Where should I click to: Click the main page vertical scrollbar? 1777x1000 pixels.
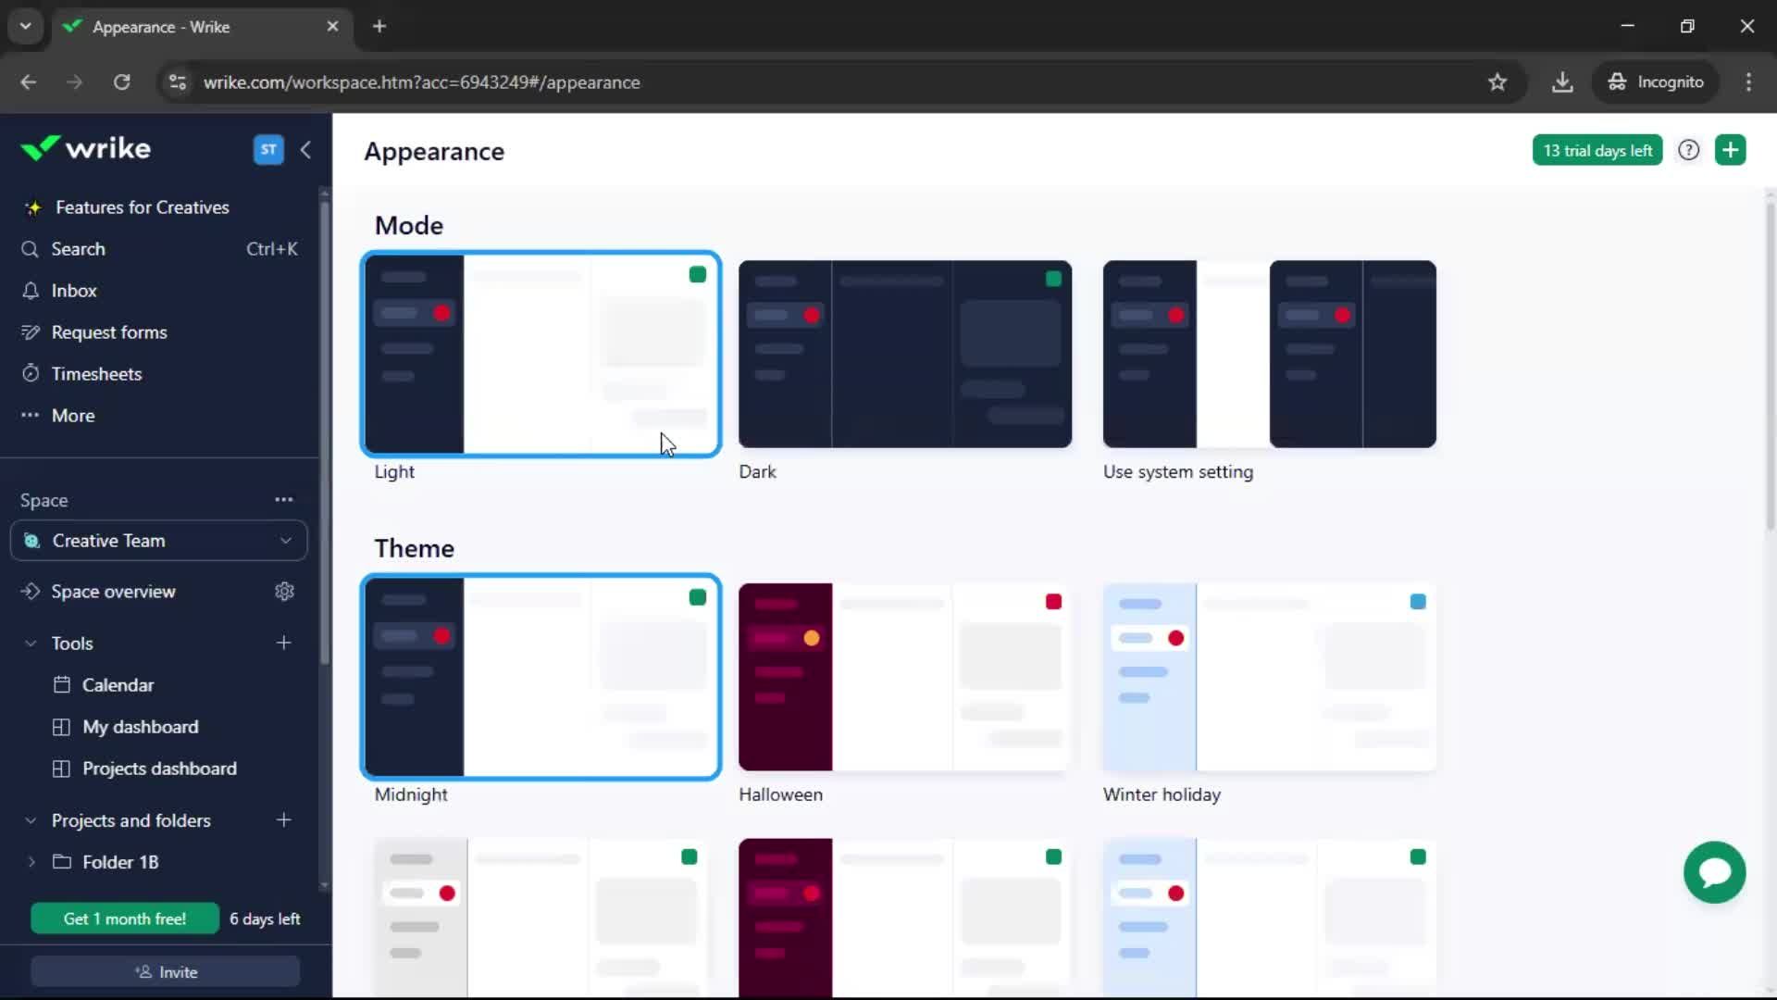(1771, 366)
